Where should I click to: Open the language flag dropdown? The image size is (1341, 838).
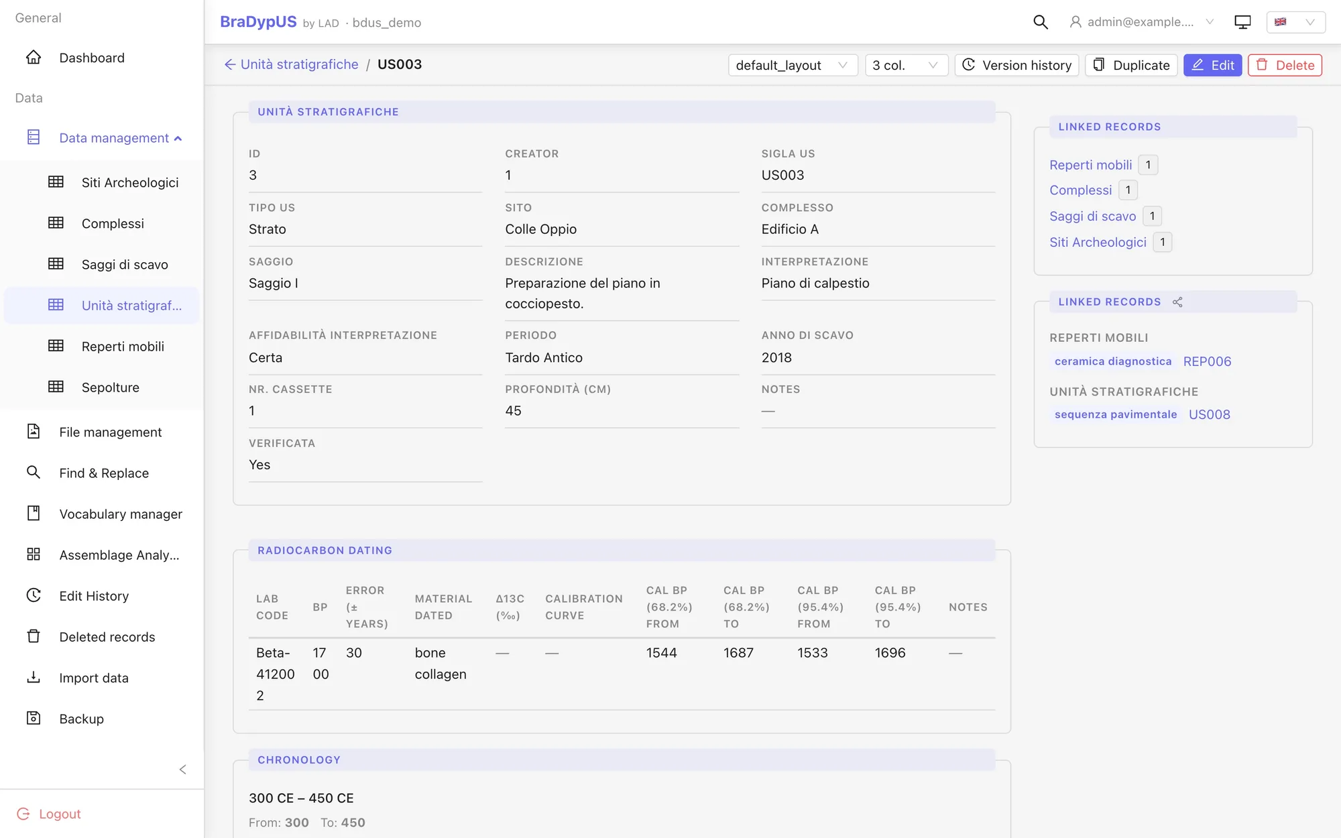click(x=1295, y=22)
